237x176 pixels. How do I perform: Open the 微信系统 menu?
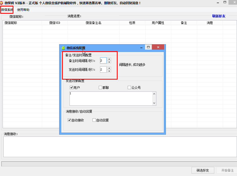(x=7, y=10)
